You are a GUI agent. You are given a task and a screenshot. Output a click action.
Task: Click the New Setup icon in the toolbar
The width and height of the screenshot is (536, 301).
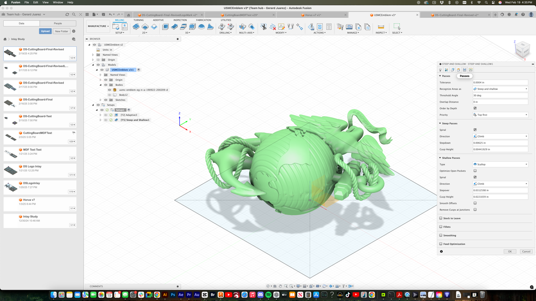[115, 27]
